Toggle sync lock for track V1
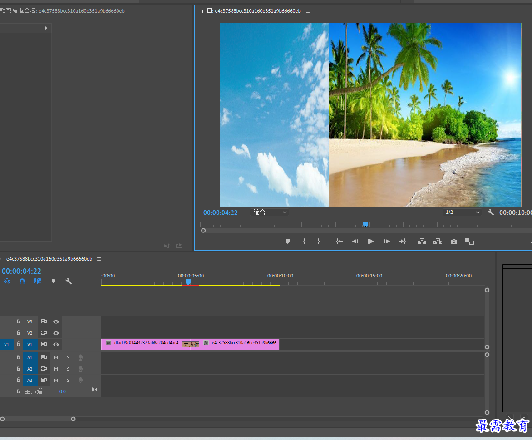This screenshot has width=532, height=440. [x=44, y=344]
